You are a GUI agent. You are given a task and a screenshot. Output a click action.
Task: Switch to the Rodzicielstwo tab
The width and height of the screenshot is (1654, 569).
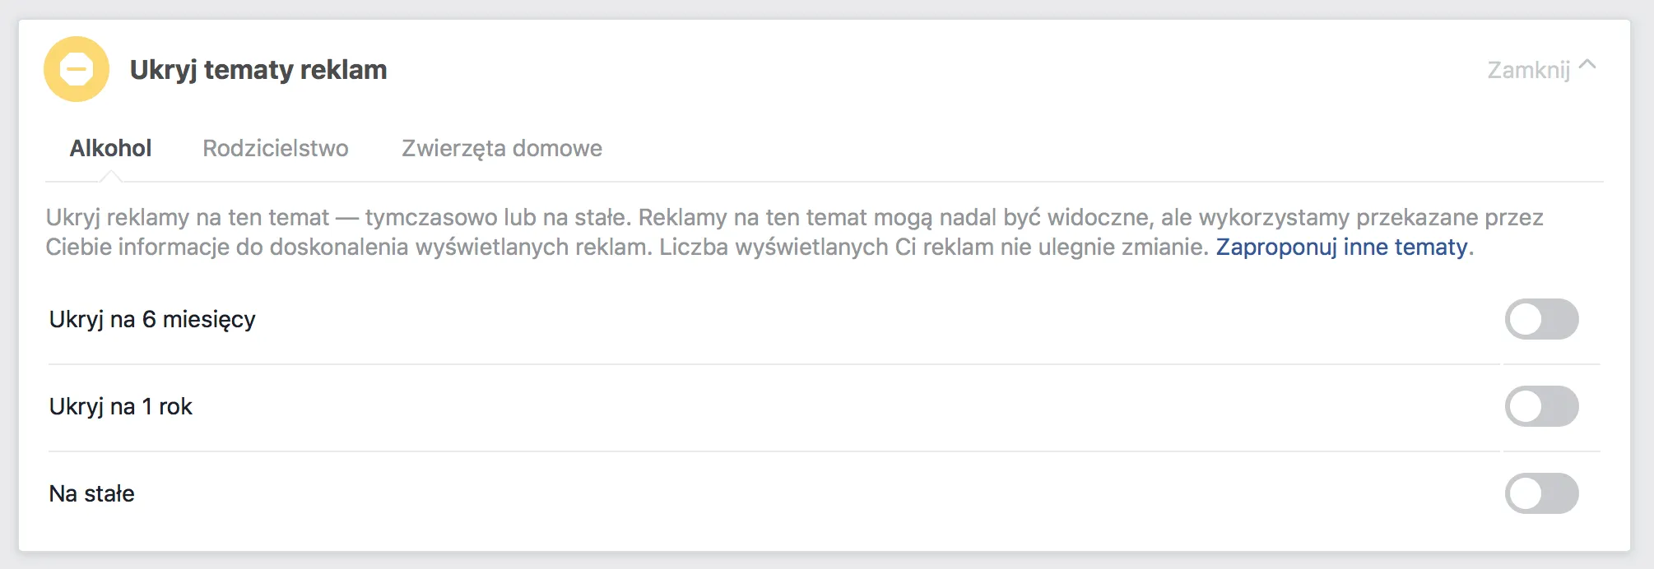pyautogui.click(x=276, y=148)
